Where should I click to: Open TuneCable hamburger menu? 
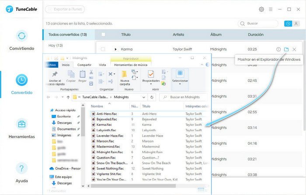[x=271, y=9]
